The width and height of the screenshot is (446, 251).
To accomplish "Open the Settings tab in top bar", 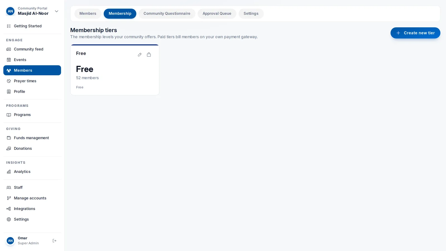I will click(x=251, y=14).
